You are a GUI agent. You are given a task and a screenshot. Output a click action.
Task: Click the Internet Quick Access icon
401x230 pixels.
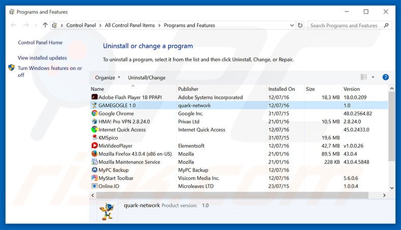click(x=94, y=129)
